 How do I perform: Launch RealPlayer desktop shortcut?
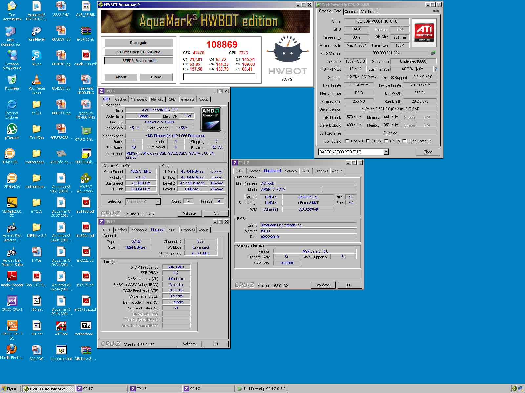36,31
